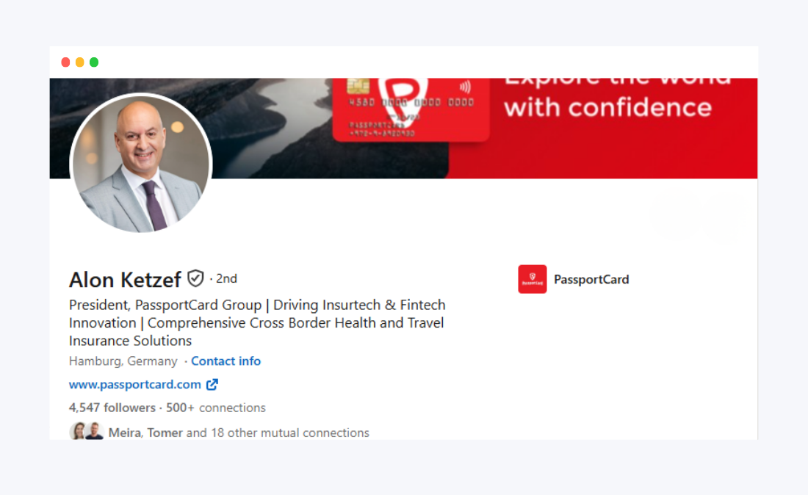Image resolution: width=808 pixels, height=495 pixels.
Task: View the 500+ connections list
Action: 215,408
